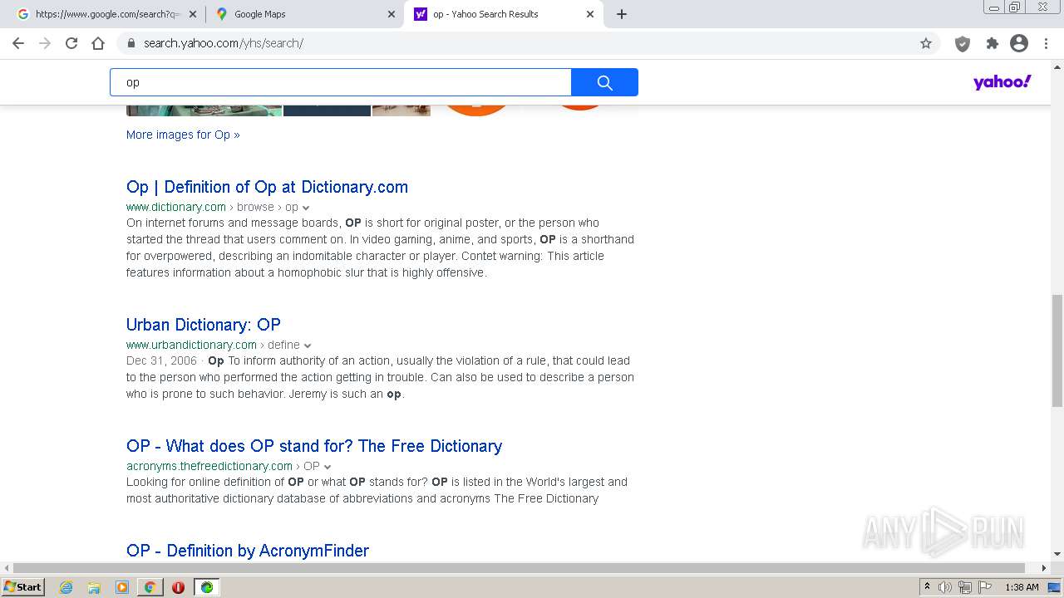Click the horizontal scrollbar right arrow
1064x598 pixels.
(x=1045, y=568)
